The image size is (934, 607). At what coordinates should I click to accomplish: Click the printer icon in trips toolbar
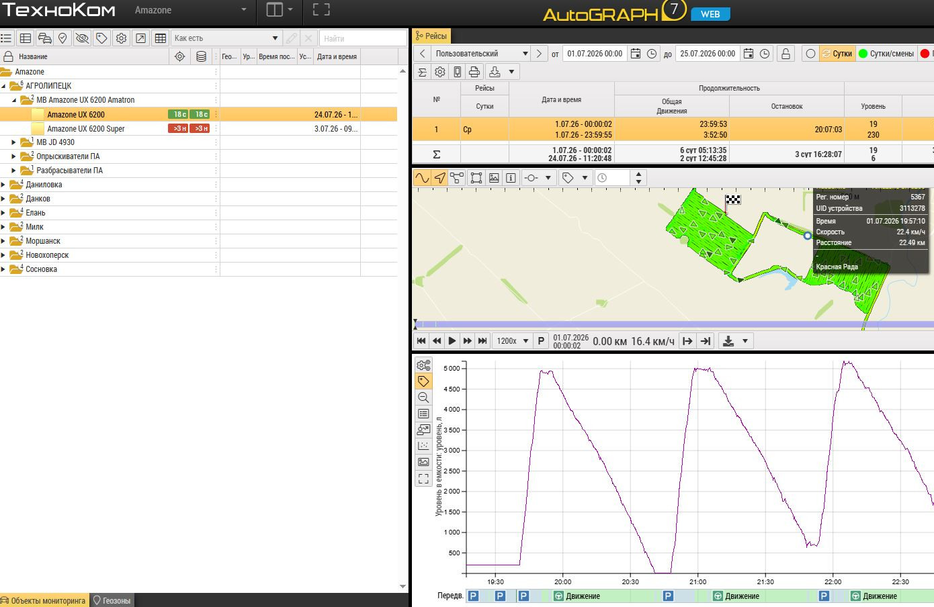474,72
